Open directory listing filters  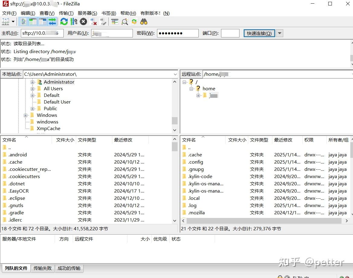pyautogui.click(x=114, y=21)
